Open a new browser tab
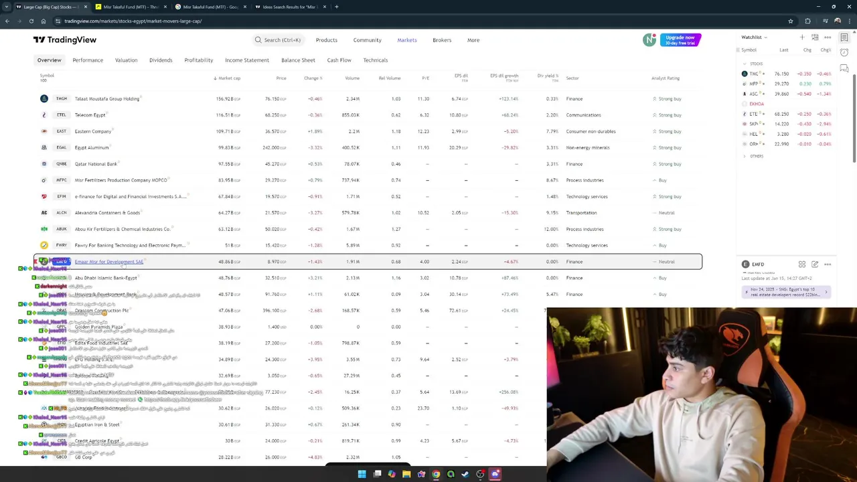Viewport: 857px width, 482px height. (336, 7)
